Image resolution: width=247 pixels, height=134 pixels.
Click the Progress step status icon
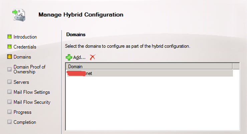coord(9,112)
